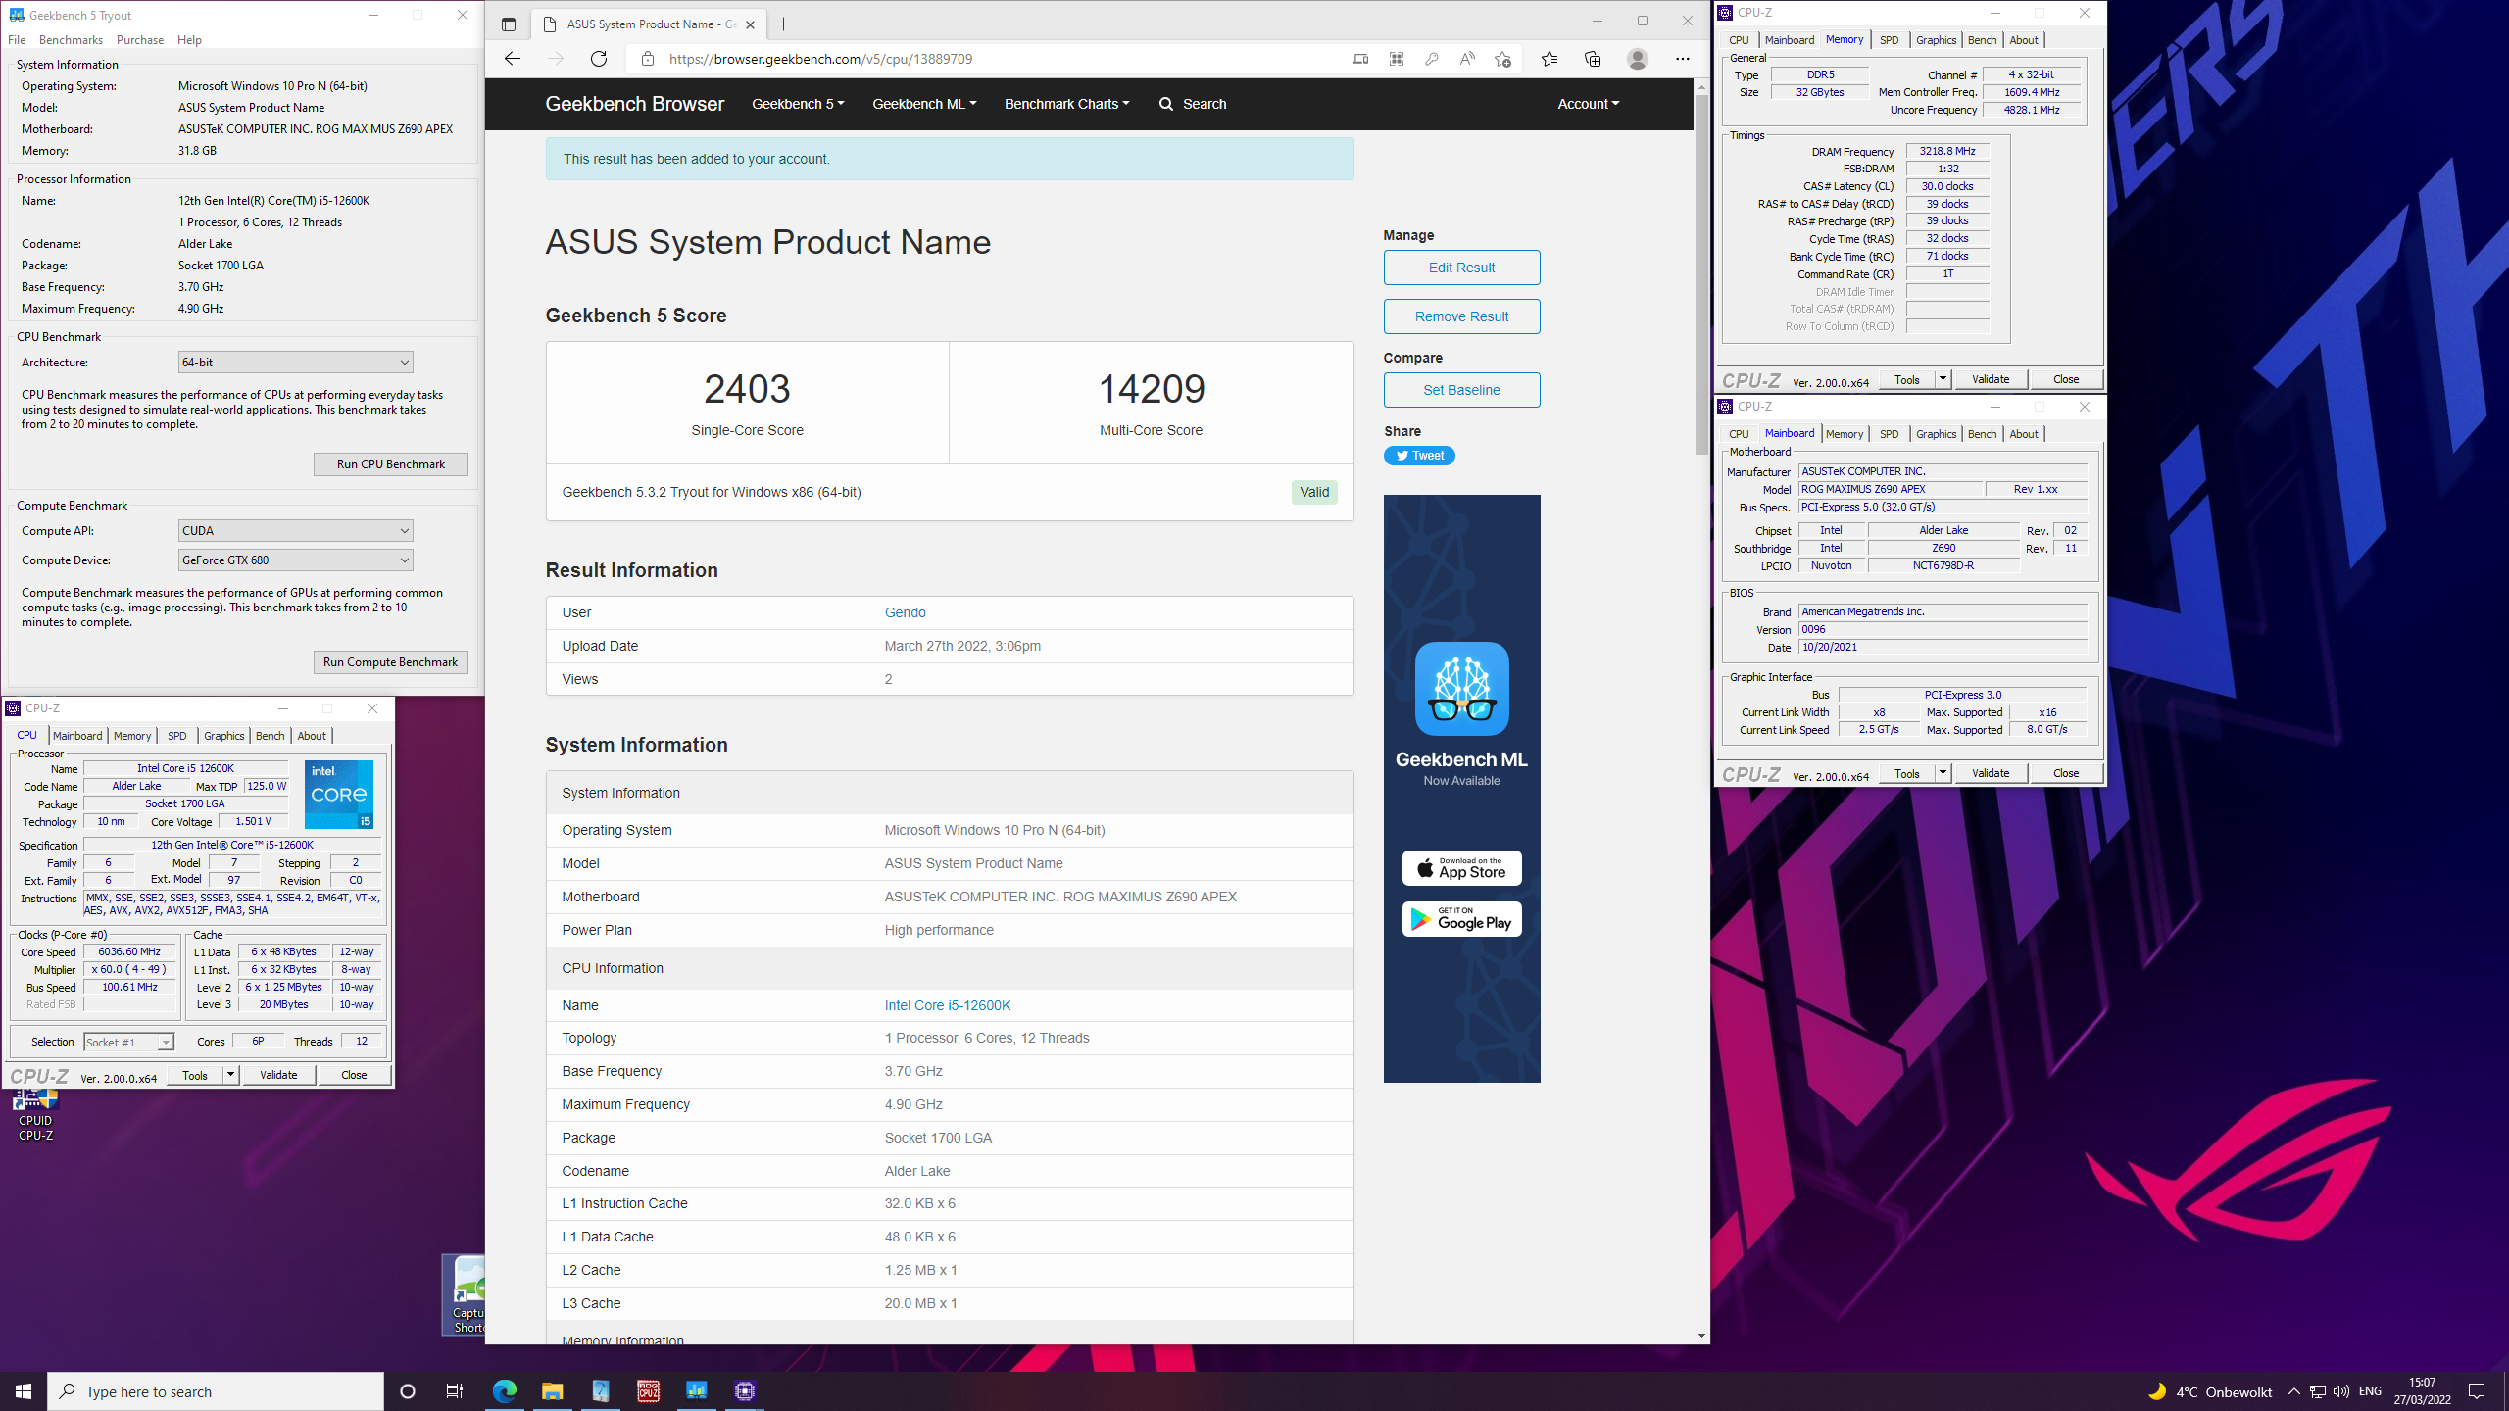2509x1411 pixels.
Task: Open the notification center icon
Action: point(2477,1391)
